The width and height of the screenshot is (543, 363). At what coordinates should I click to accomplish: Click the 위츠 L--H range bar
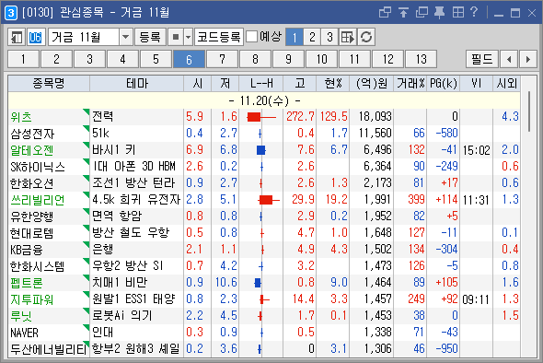pyautogui.click(x=261, y=117)
